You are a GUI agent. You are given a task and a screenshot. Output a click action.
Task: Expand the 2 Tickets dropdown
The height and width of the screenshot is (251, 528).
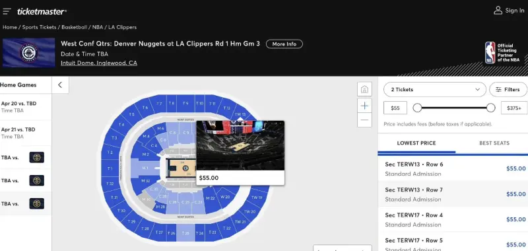(x=435, y=90)
